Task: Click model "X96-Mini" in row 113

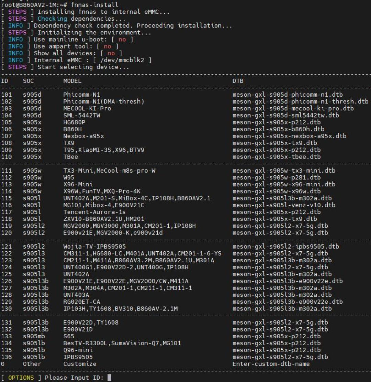Action: click(78, 184)
